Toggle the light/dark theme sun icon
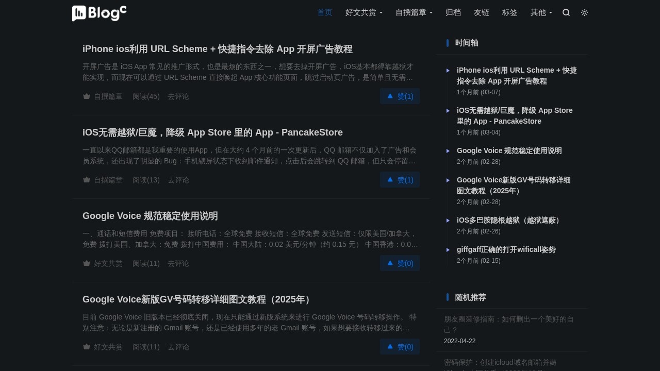 (x=584, y=13)
